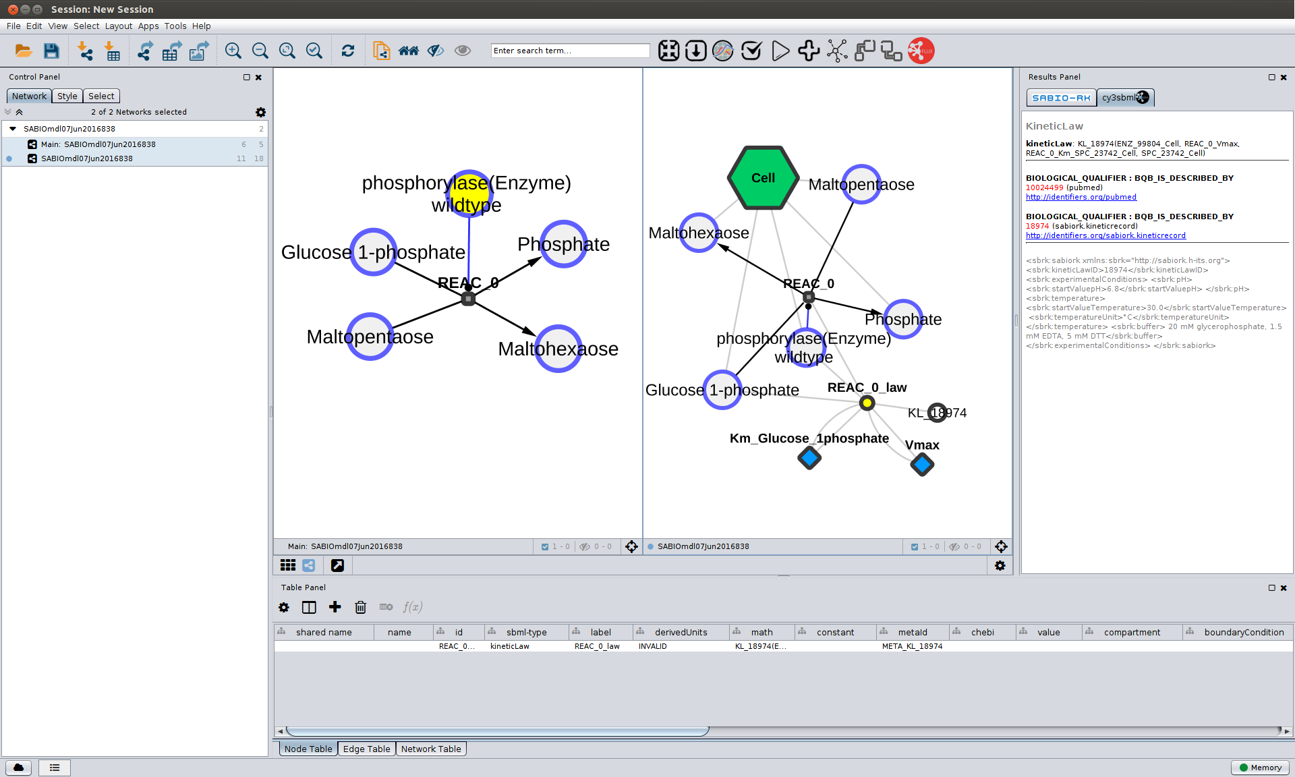This screenshot has width=1295, height=777.
Task: Click Import Network from File icon
Action: click(85, 51)
